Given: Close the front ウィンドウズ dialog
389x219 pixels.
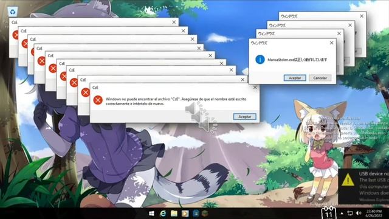Looking at the screenshot, I should coord(331,43).
